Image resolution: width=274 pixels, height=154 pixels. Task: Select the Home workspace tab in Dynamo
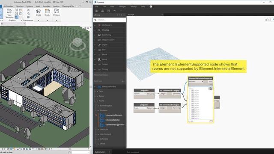pos(131,15)
